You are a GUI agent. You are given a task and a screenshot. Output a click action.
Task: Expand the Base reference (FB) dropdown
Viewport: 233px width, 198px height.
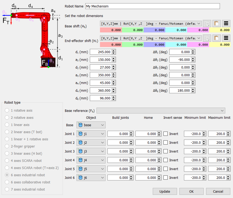[161, 111]
